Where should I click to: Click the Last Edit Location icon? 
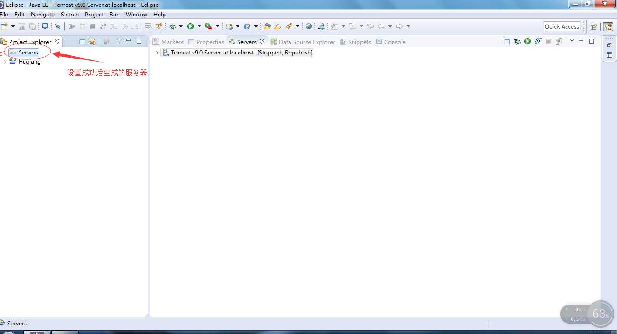[x=370, y=26]
